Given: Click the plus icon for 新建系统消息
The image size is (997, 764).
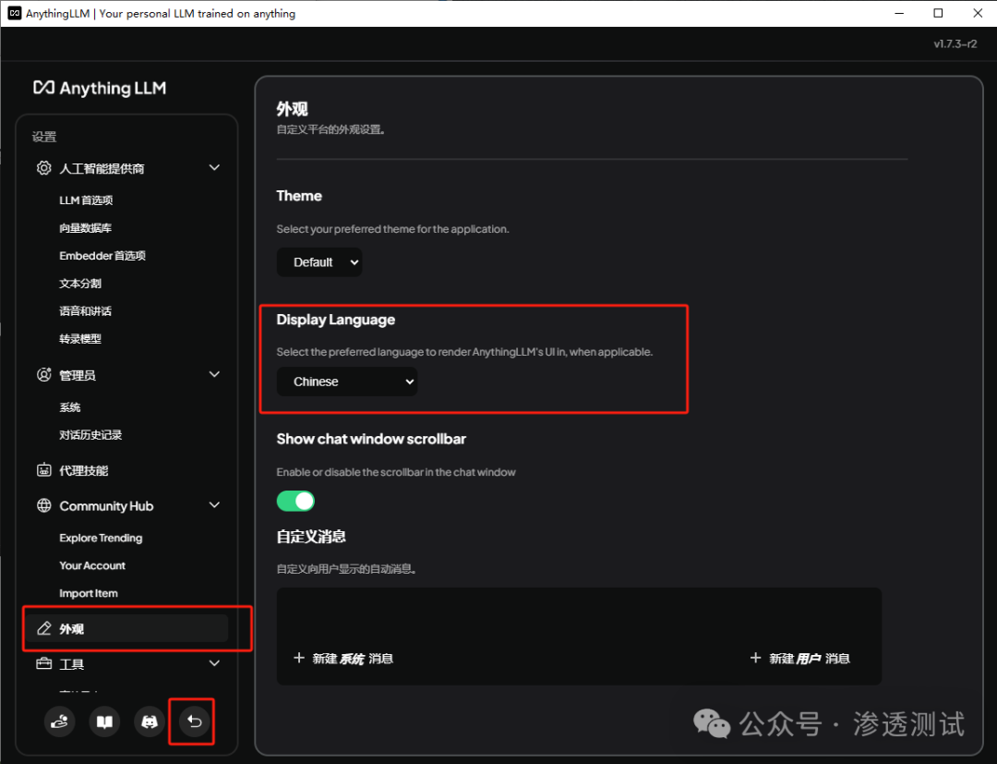Looking at the screenshot, I should coord(299,658).
